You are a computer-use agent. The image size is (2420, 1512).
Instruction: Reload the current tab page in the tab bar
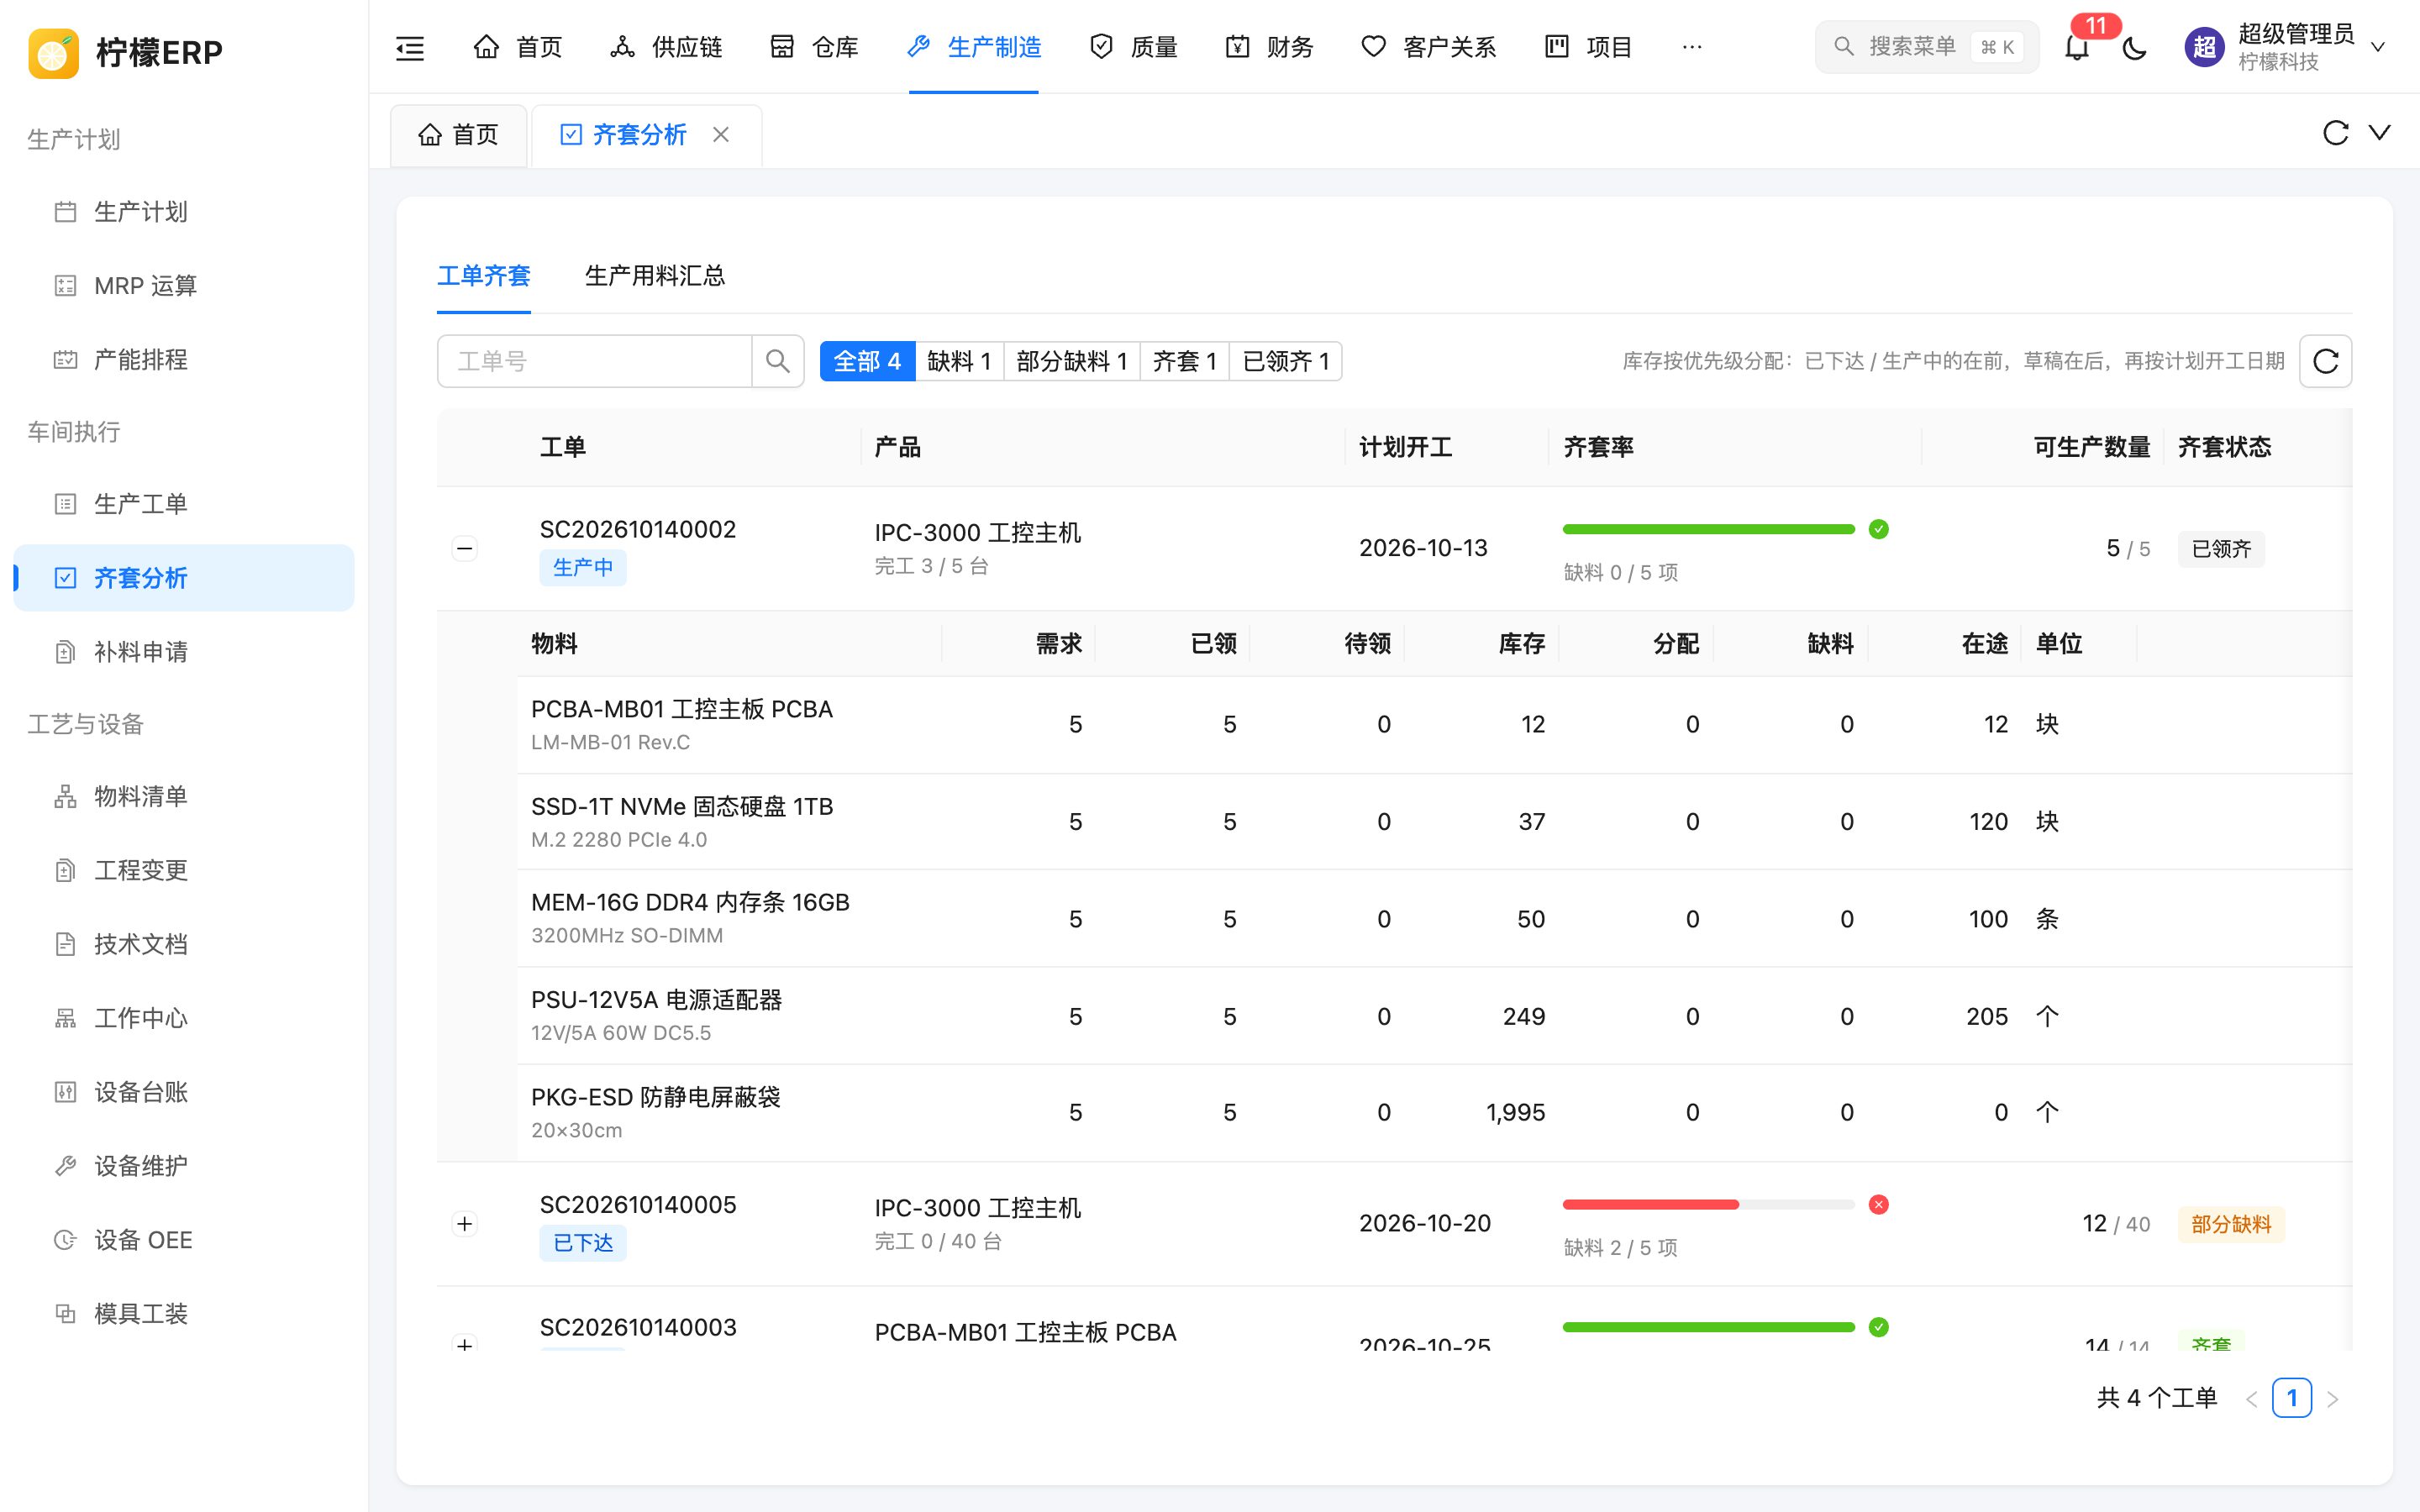2335,133
